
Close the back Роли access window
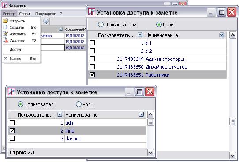click(232, 12)
